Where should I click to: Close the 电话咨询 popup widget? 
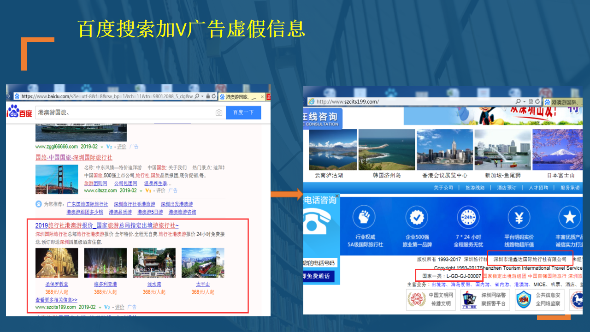point(337,196)
